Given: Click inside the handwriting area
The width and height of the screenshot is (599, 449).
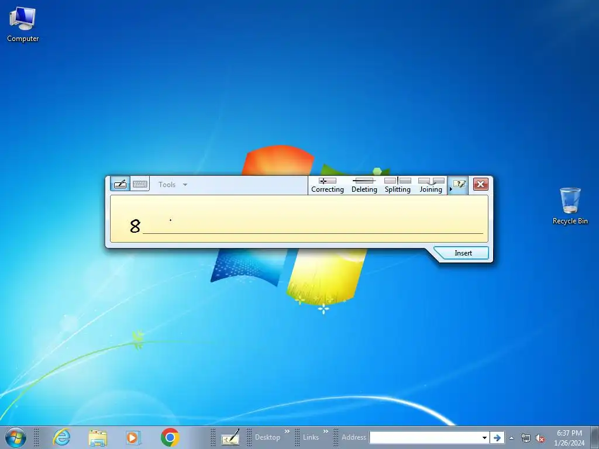Looking at the screenshot, I should (x=299, y=219).
